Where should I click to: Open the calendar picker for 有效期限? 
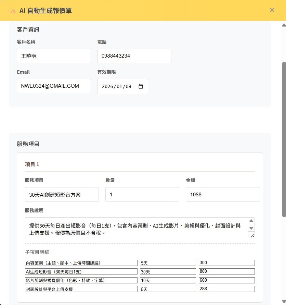[x=141, y=87]
